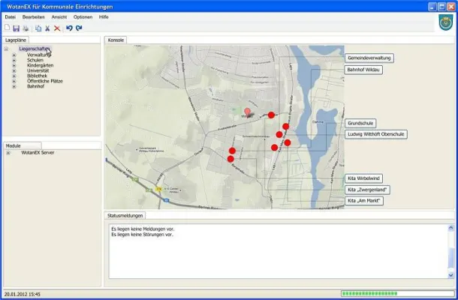This screenshot has height=300, width=458.
Task: Click the Undo arrow icon
Action: (x=69, y=28)
